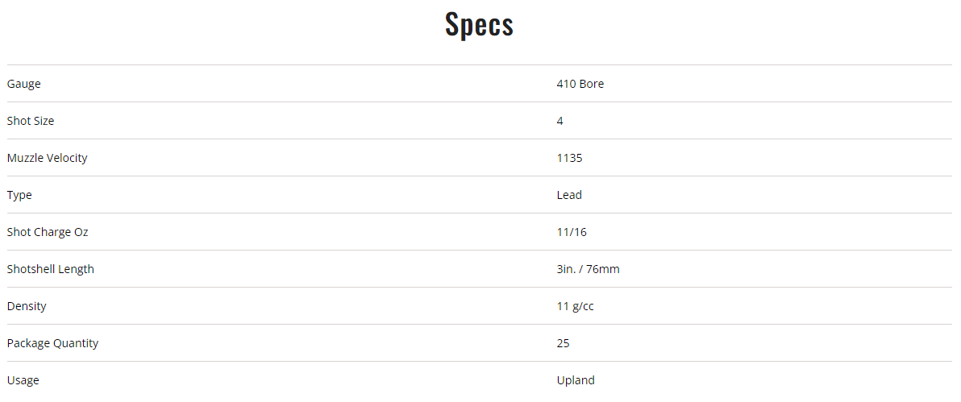Screen dimensions: 961x402
Task: Select the Type label
Action: click(19, 195)
